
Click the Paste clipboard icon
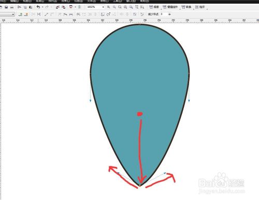(31, 7)
